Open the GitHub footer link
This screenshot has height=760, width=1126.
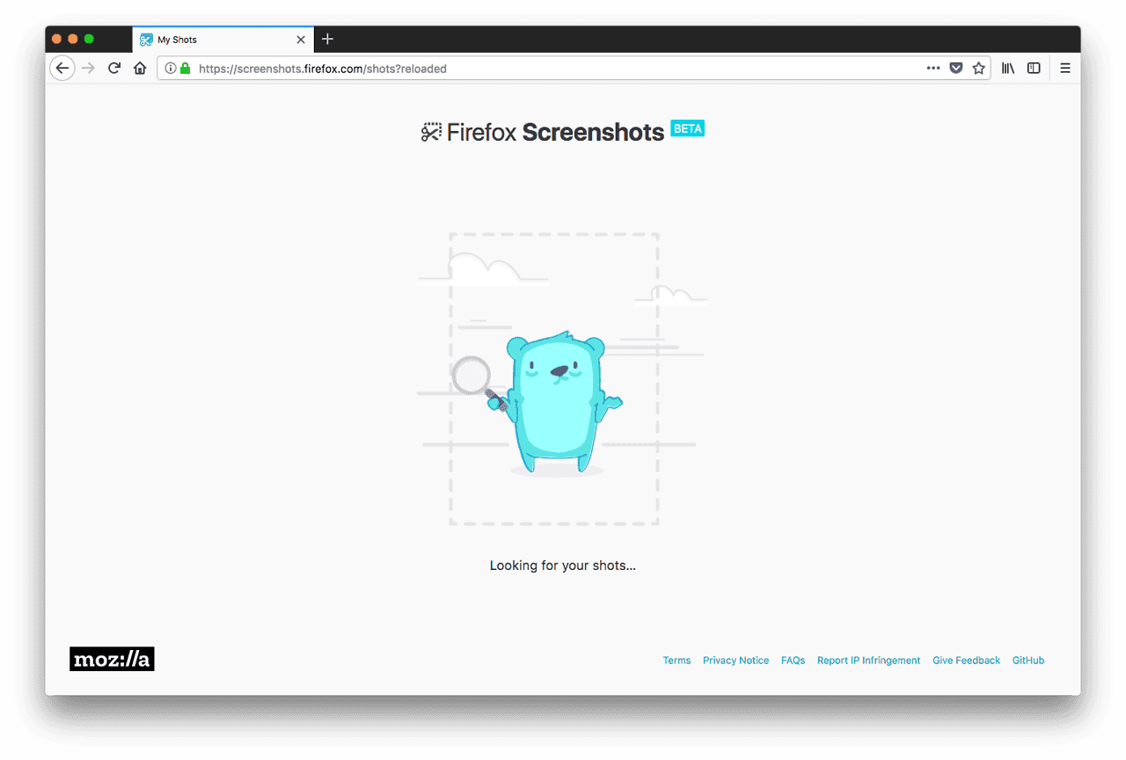(1028, 661)
